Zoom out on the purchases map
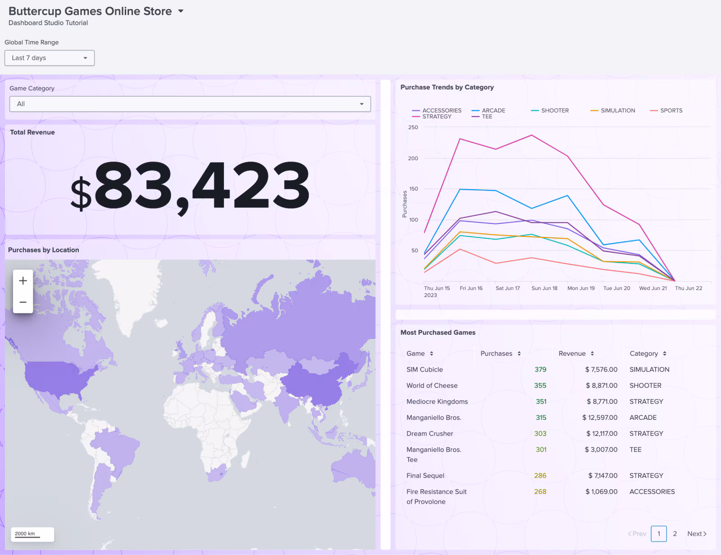Screen dimensions: 721x555 pyautogui.click(x=23, y=302)
